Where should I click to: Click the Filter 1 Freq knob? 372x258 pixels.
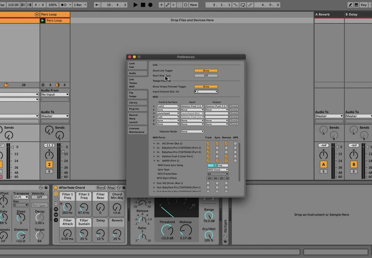[67, 207]
